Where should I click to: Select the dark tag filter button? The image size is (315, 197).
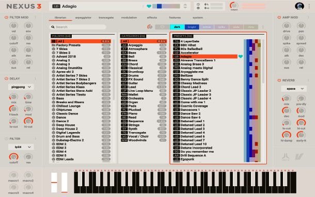(177, 27)
